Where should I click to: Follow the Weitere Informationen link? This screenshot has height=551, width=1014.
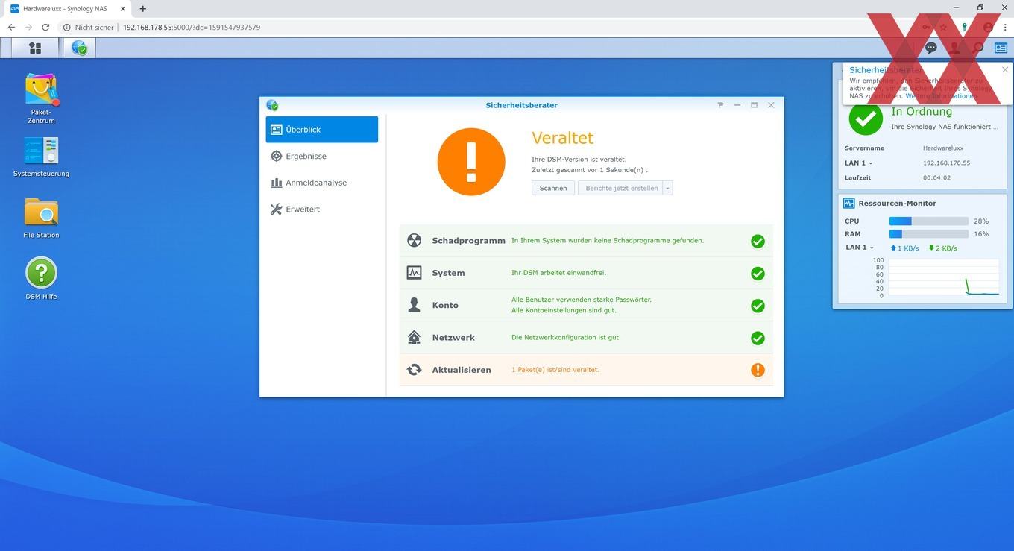(x=941, y=96)
